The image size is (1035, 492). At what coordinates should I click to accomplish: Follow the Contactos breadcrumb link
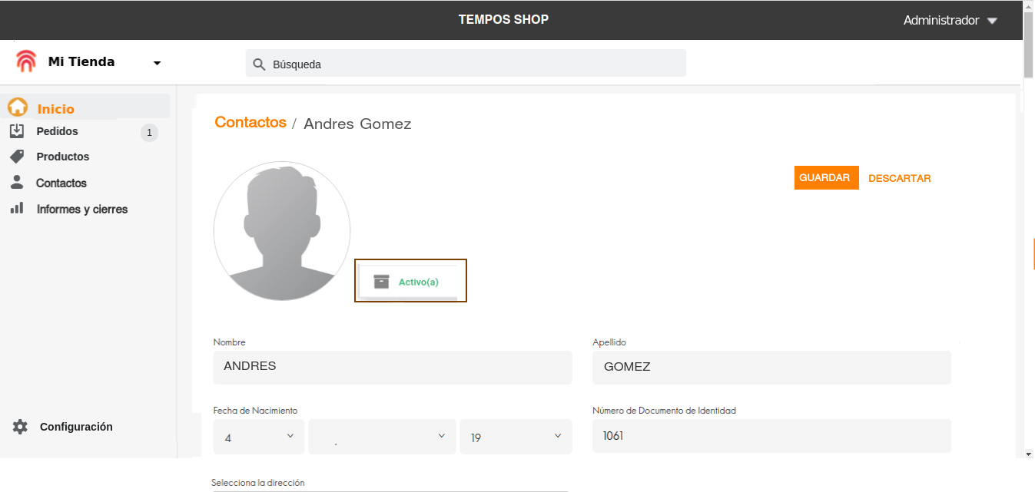(x=250, y=123)
